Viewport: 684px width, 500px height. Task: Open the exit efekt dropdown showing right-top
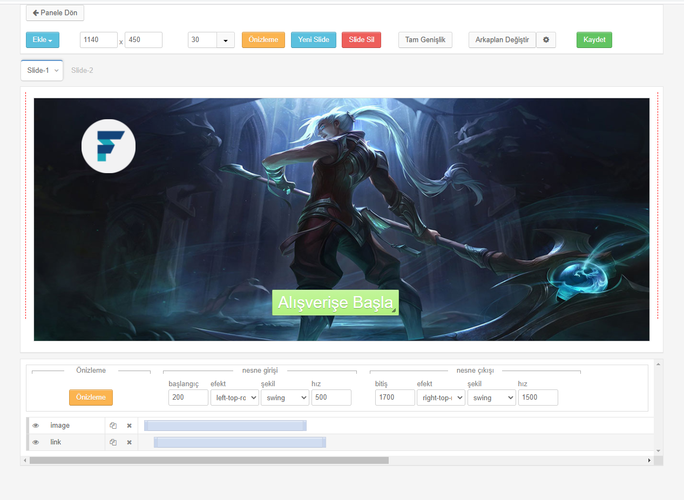click(x=441, y=398)
